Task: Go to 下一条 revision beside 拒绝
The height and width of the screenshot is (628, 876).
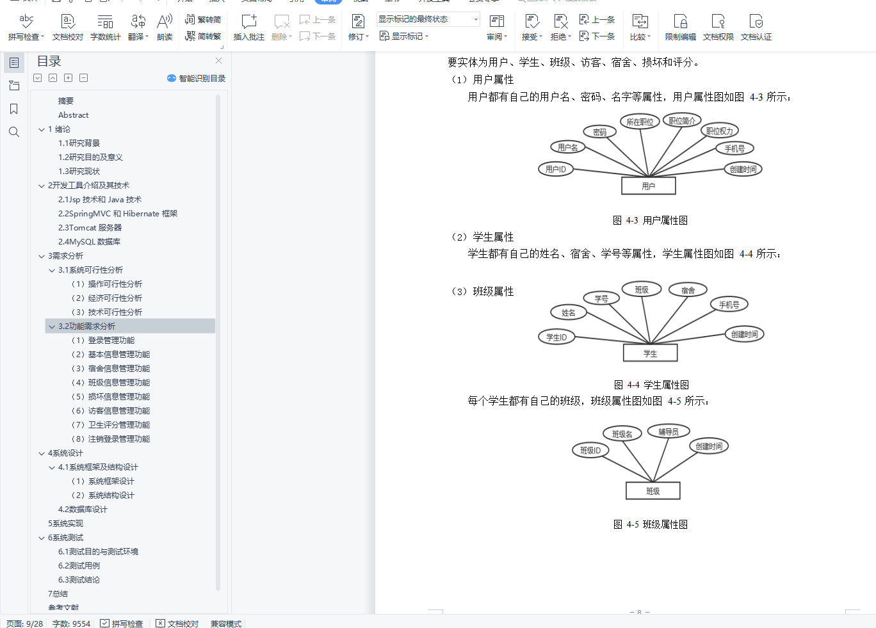Action: tap(597, 36)
